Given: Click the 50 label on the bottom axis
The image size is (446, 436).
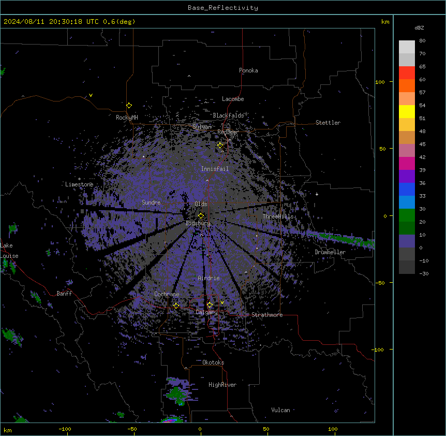Looking at the screenshot, I should point(266,429).
